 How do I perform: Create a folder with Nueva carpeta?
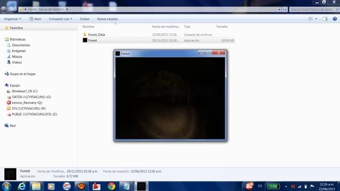click(x=107, y=19)
